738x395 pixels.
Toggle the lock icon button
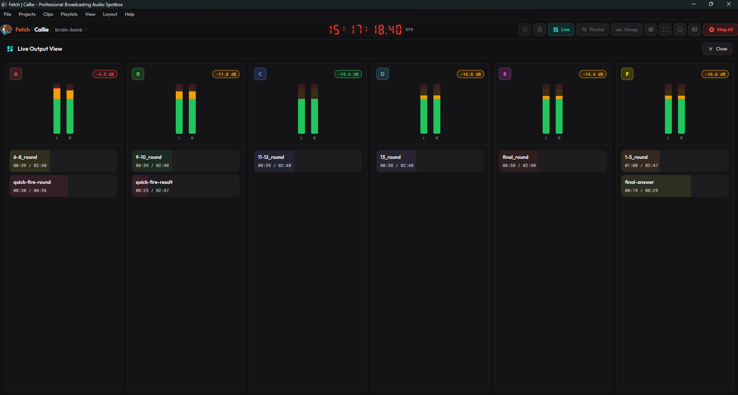[x=540, y=30]
